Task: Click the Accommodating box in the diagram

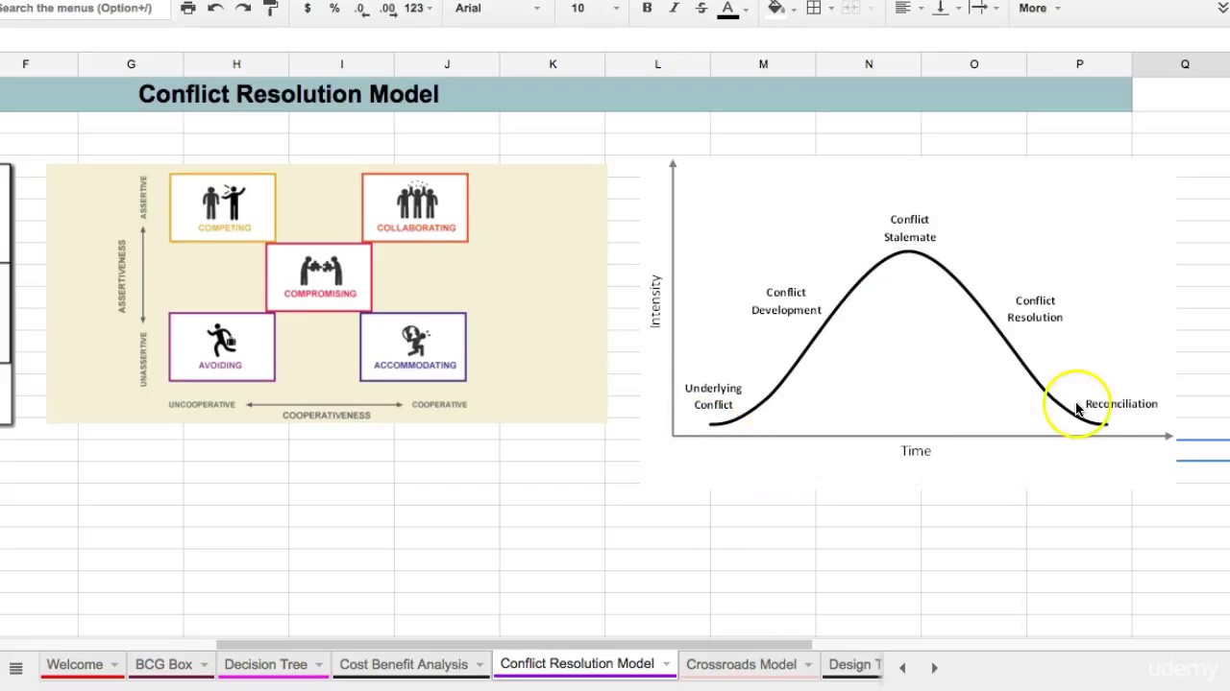Action: (x=413, y=346)
